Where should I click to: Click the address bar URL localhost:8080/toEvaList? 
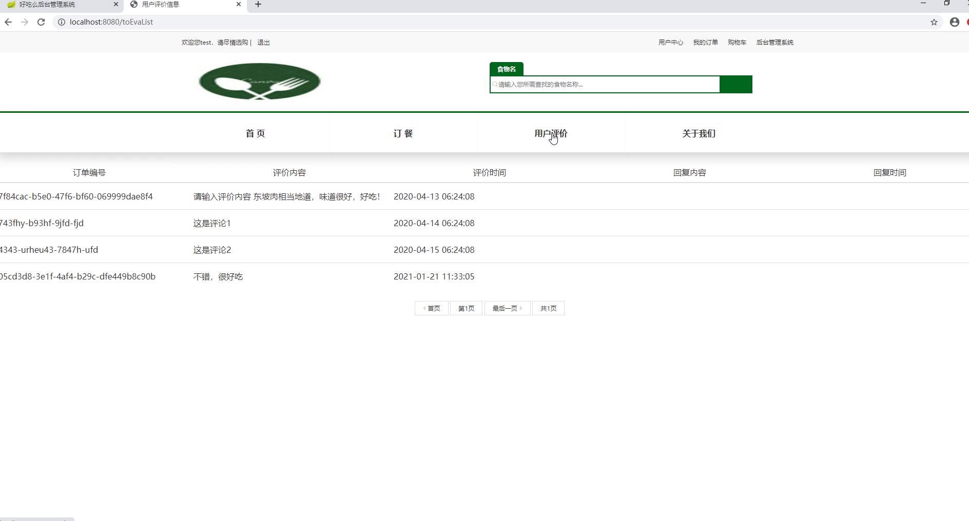click(111, 22)
